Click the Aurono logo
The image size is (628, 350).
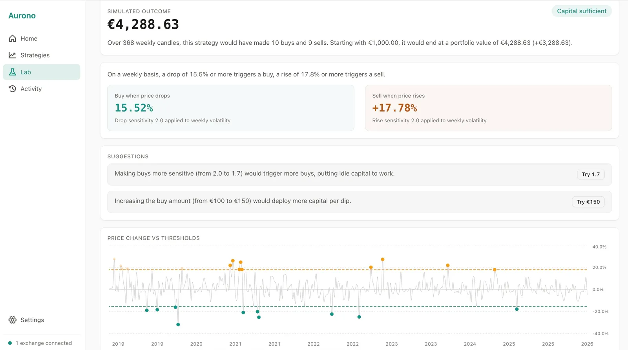(22, 16)
